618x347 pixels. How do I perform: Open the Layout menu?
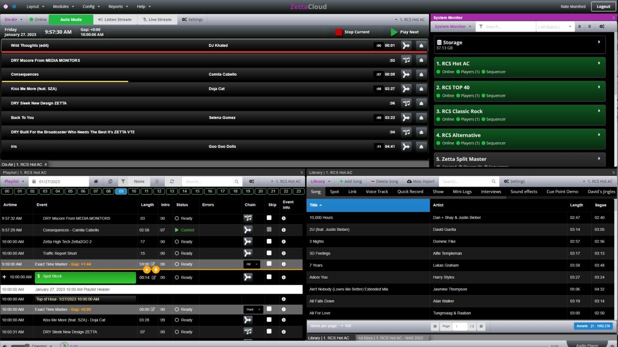pos(35,7)
